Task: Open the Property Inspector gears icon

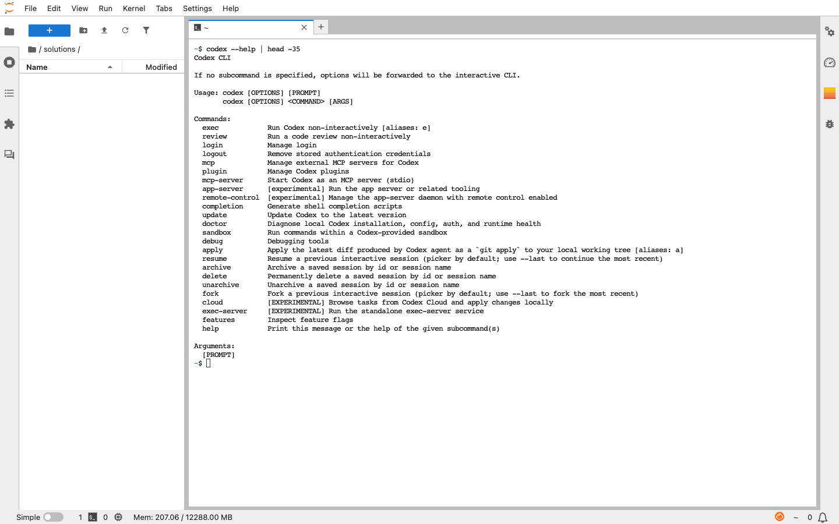Action: point(830,31)
